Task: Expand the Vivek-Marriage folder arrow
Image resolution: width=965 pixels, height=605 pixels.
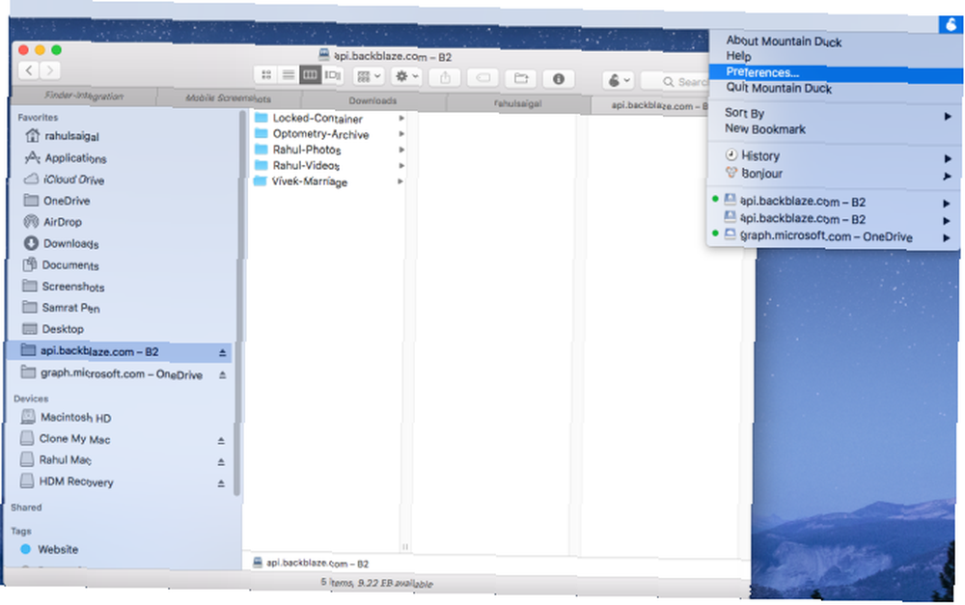Action: pos(400,181)
